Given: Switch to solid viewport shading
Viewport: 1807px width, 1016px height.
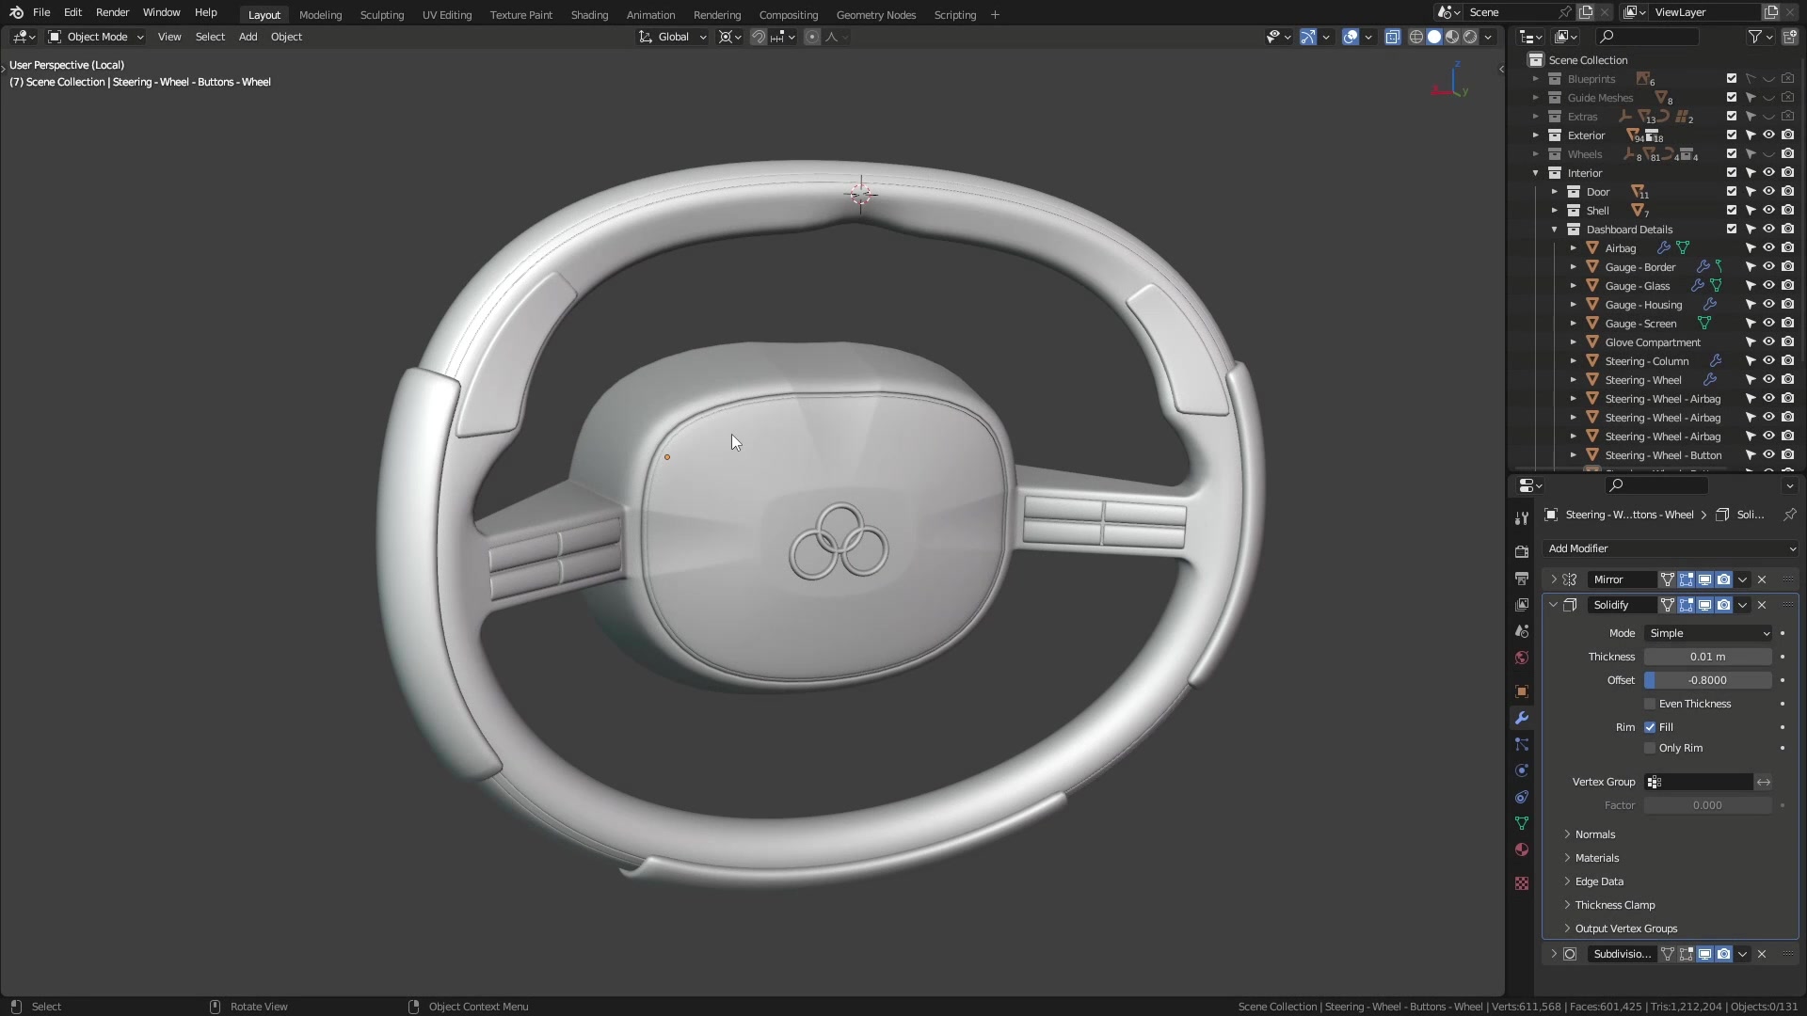Looking at the screenshot, I should tap(1434, 37).
